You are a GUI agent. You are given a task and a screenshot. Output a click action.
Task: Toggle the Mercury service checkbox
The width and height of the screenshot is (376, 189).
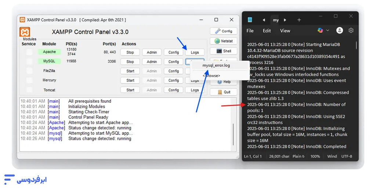point(29,80)
